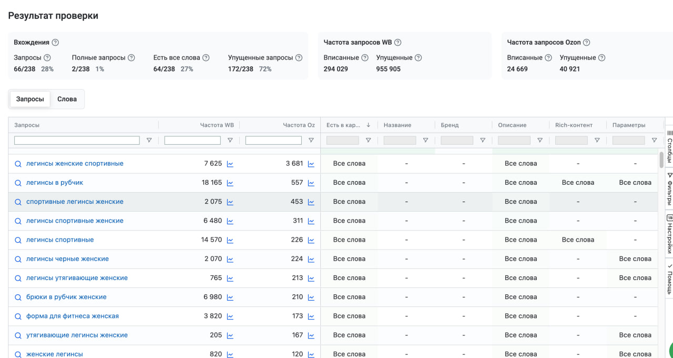Open Oz frequency chart for утягивающие легинсы женские
This screenshot has height=358, width=673.
[311, 335]
